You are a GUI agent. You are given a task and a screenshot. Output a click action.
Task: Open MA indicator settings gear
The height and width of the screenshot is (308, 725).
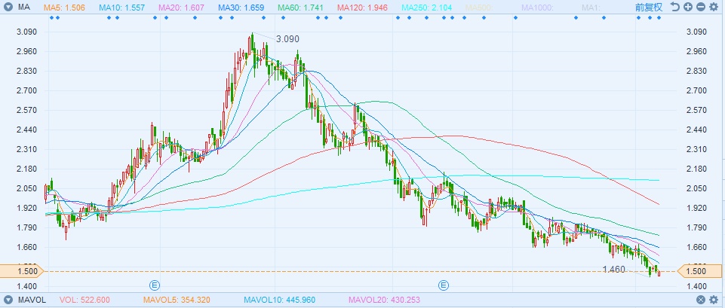[x=714, y=7]
